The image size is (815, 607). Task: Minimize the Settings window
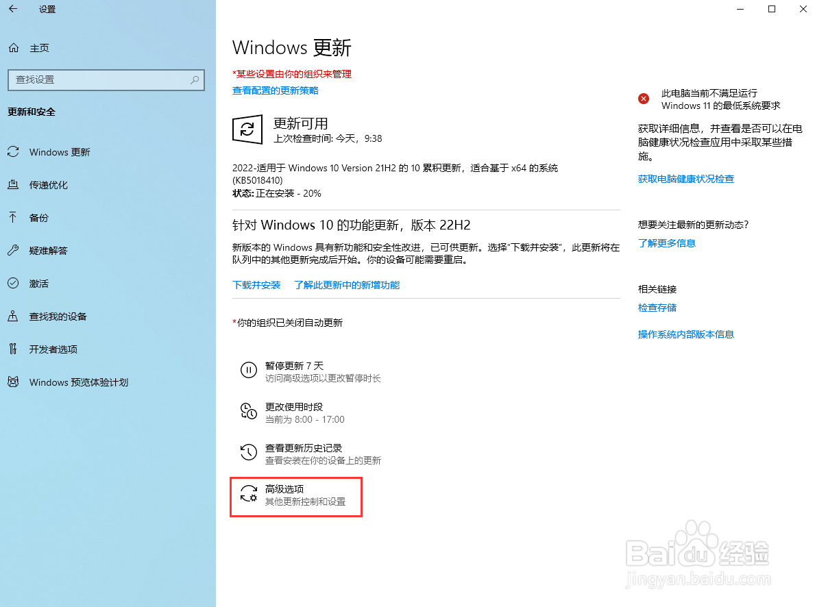tap(741, 9)
